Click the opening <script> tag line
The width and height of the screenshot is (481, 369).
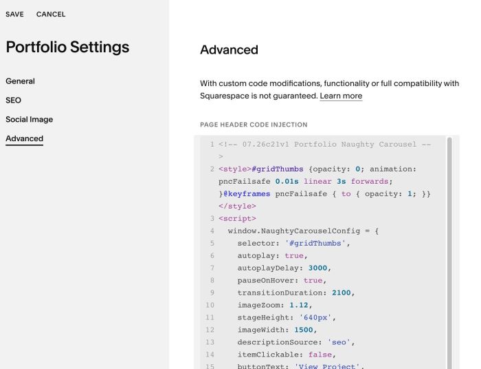(x=237, y=218)
